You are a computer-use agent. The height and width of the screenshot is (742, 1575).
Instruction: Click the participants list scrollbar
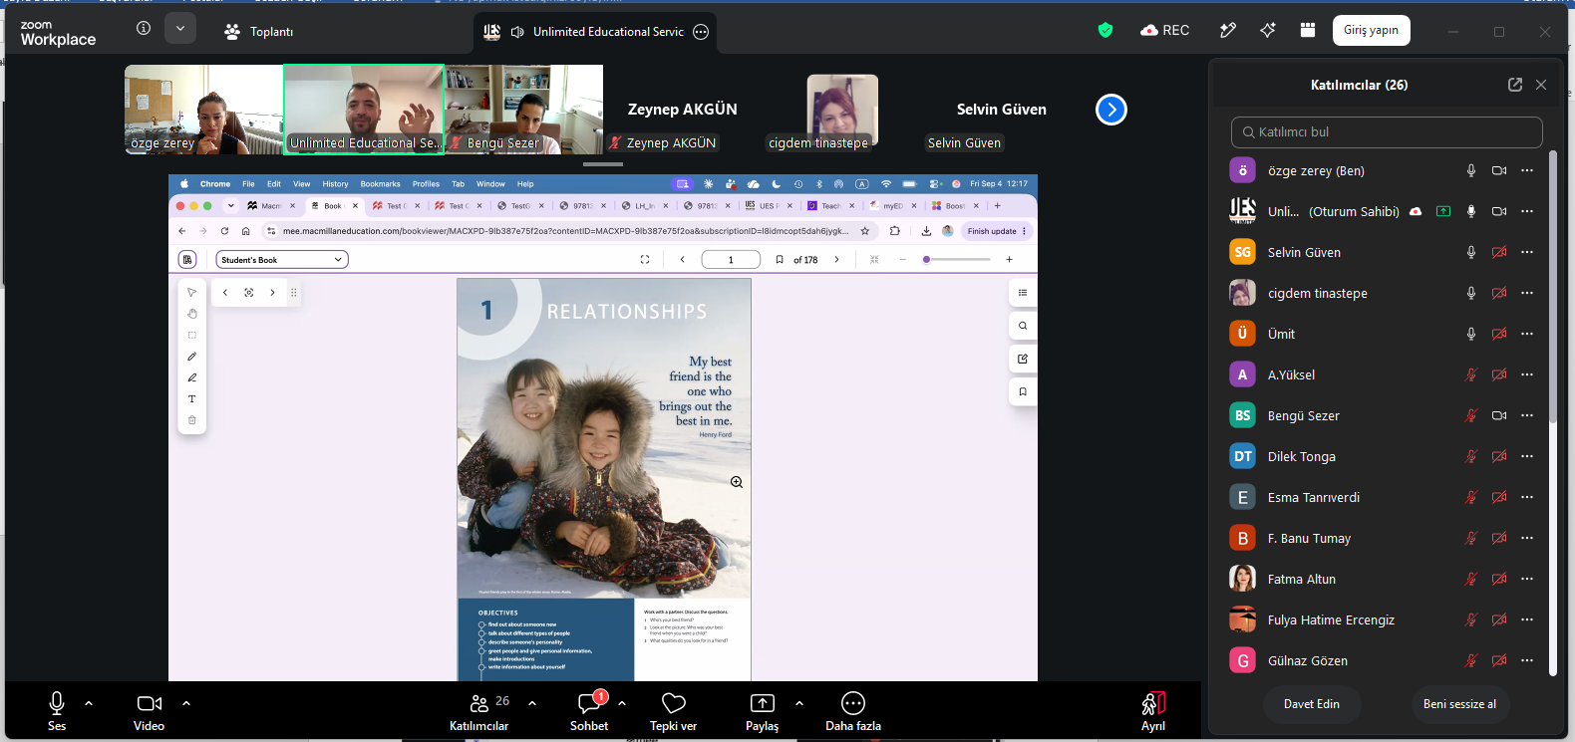point(1552,289)
